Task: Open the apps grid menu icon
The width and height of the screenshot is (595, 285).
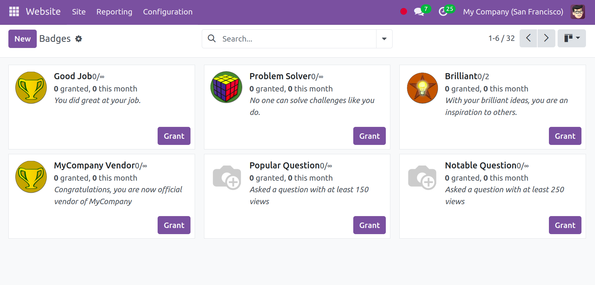Action: [x=14, y=12]
